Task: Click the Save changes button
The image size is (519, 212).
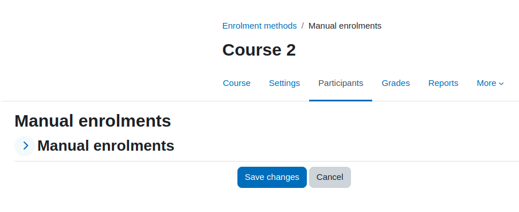Action: [272, 177]
